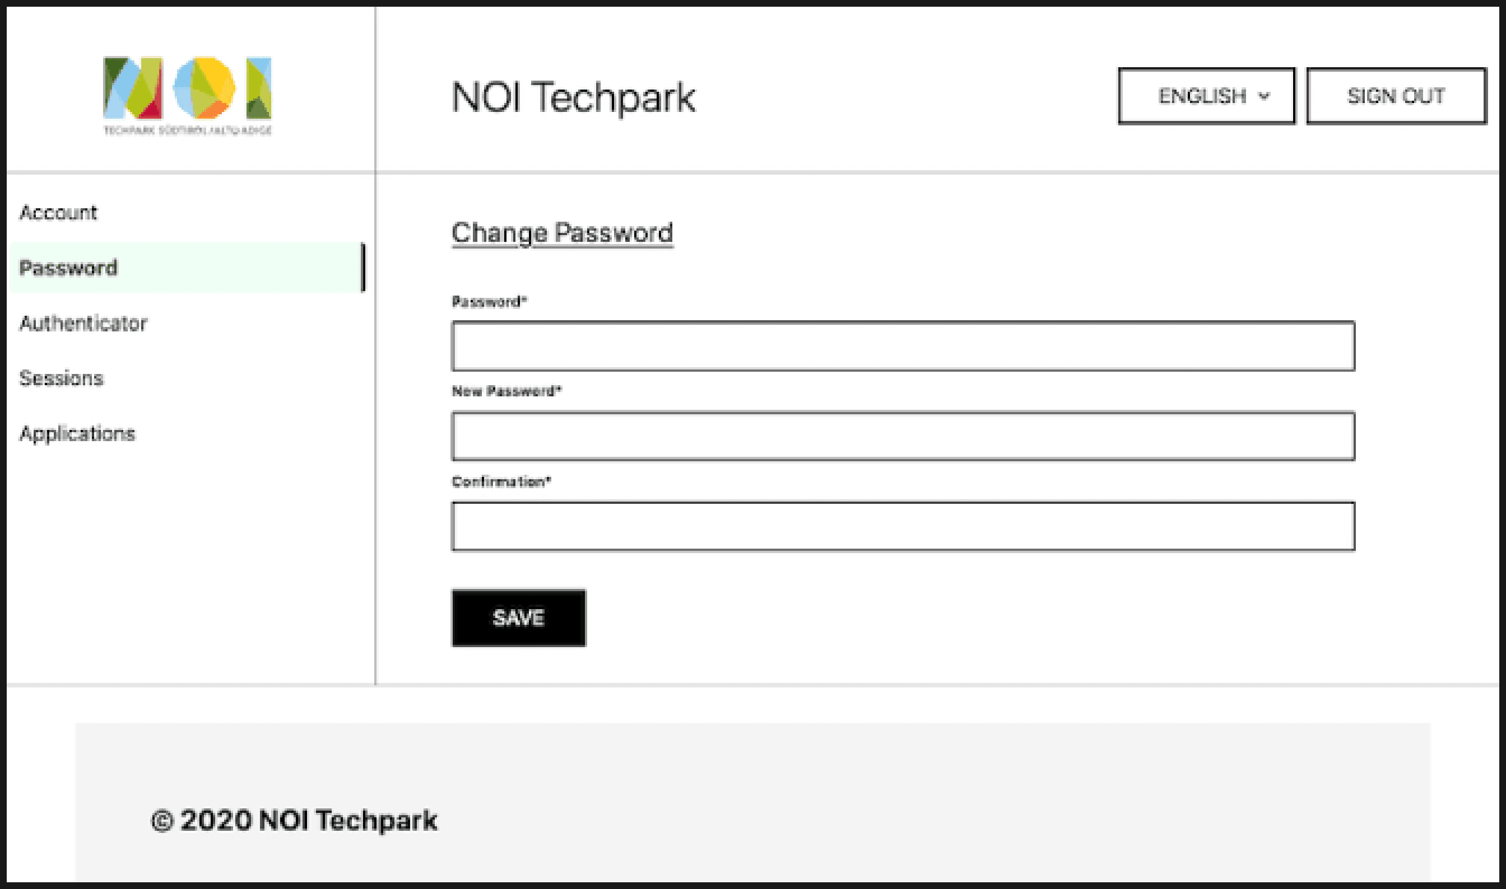The width and height of the screenshot is (1506, 889).
Task: Click the © 2020 NOI Techpark footer text
Action: coord(294,820)
